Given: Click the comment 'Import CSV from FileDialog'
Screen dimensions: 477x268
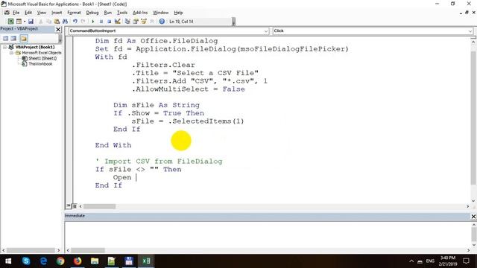Looking at the screenshot, I should [163, 162].
